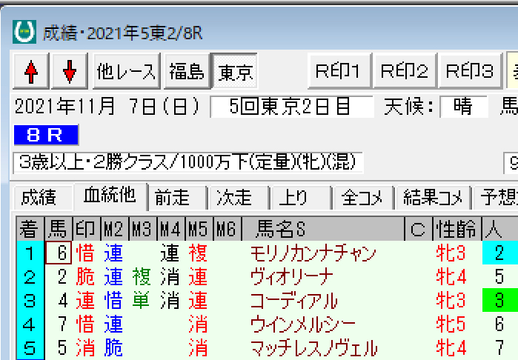Screen dimensions: 518x360
Task: Click the M4 column header
Action: 171,229
